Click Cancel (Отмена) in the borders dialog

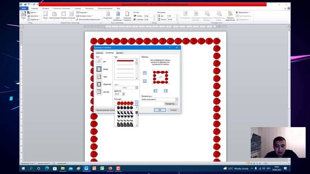pyautogui.click(x=173, y=110)
